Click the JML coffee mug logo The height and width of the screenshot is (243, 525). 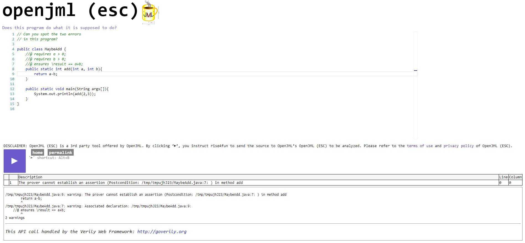(x=150, y=12)
